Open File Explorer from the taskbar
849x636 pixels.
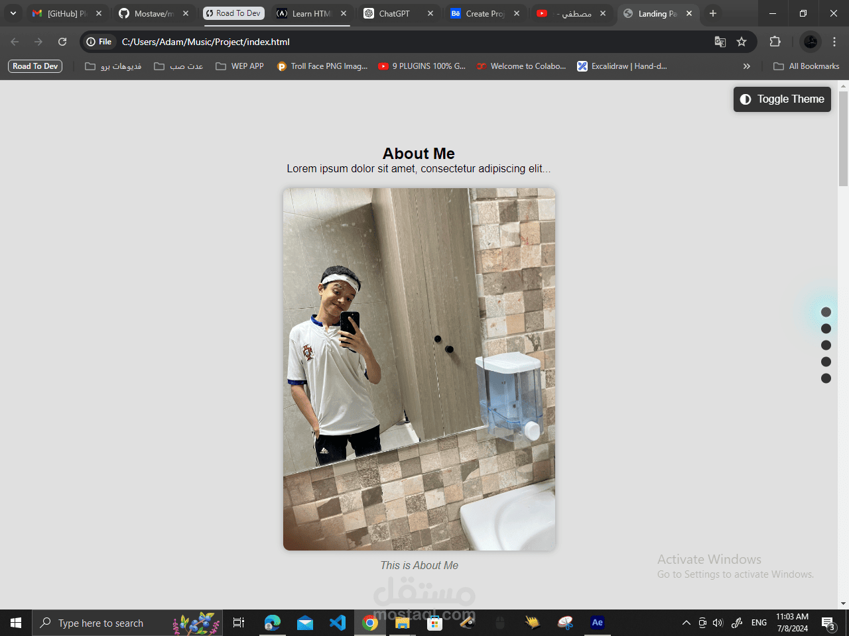(x=403, y=623)
